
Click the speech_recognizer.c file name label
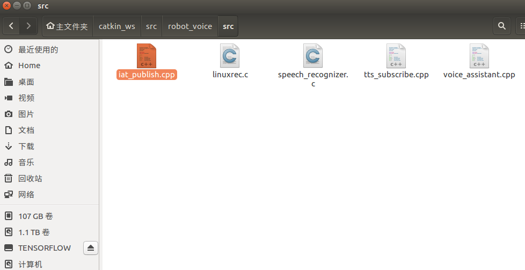pyautogui.click(x=313, y=79)
